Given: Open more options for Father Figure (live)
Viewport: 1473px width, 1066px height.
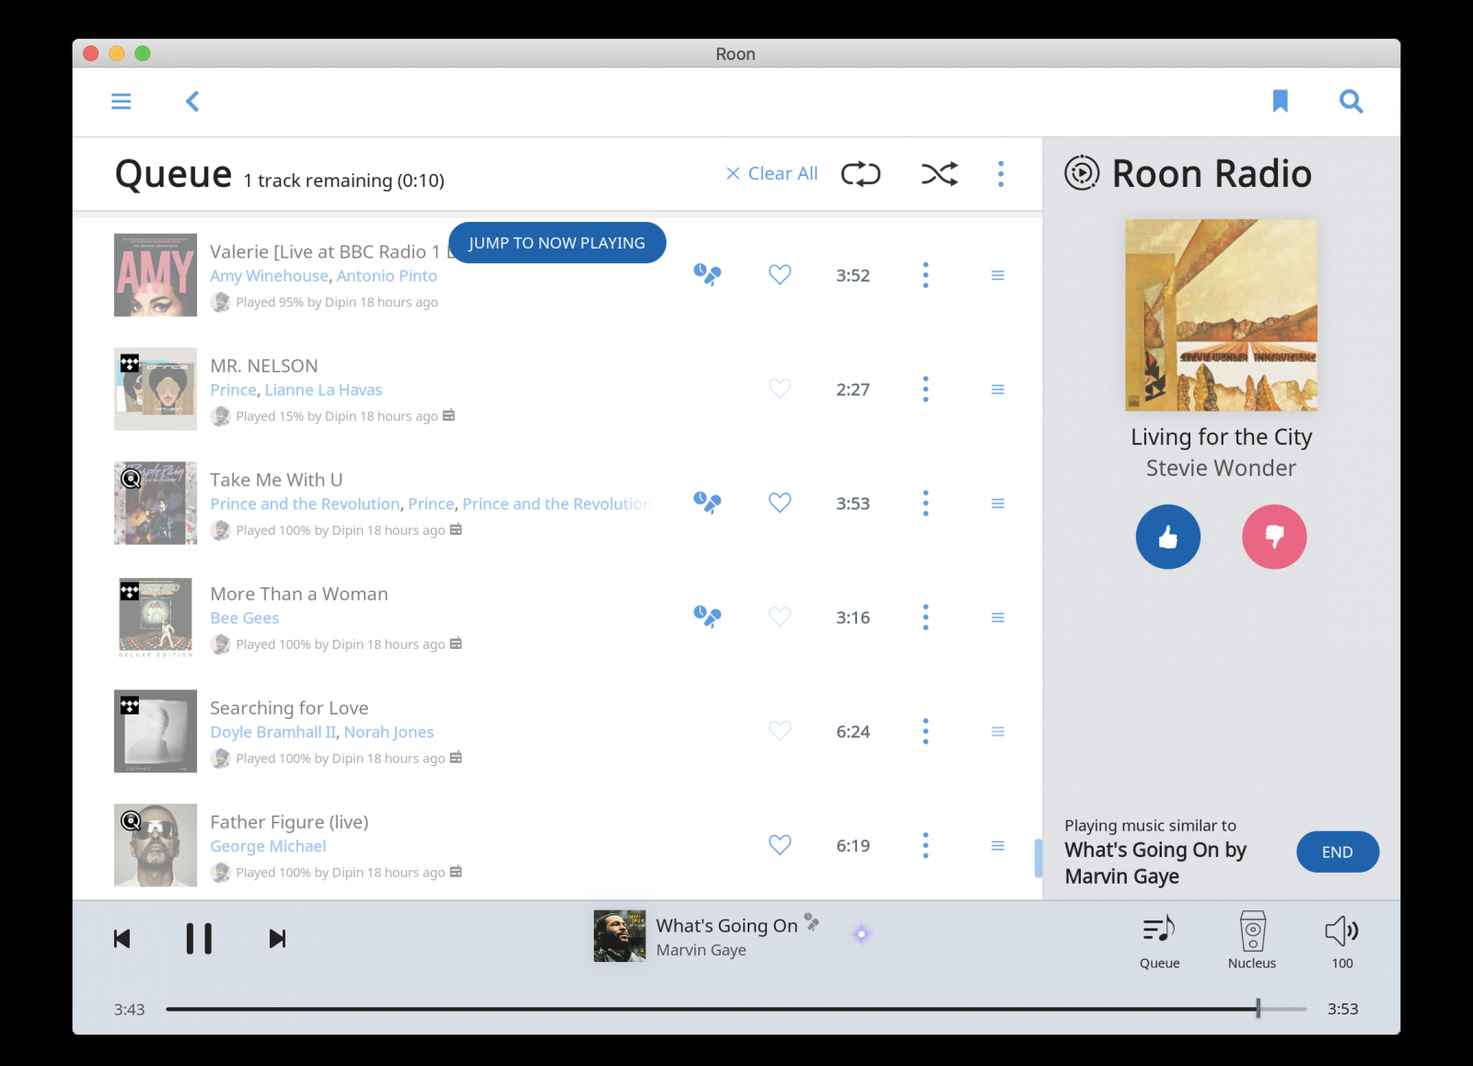Looking at the screenshot, I should coord(925,845).
